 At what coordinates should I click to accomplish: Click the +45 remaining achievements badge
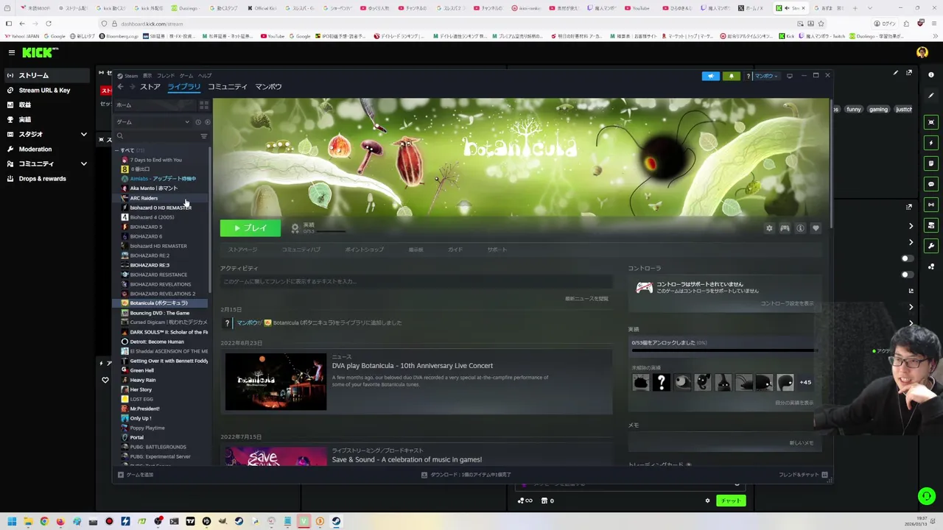805,382
